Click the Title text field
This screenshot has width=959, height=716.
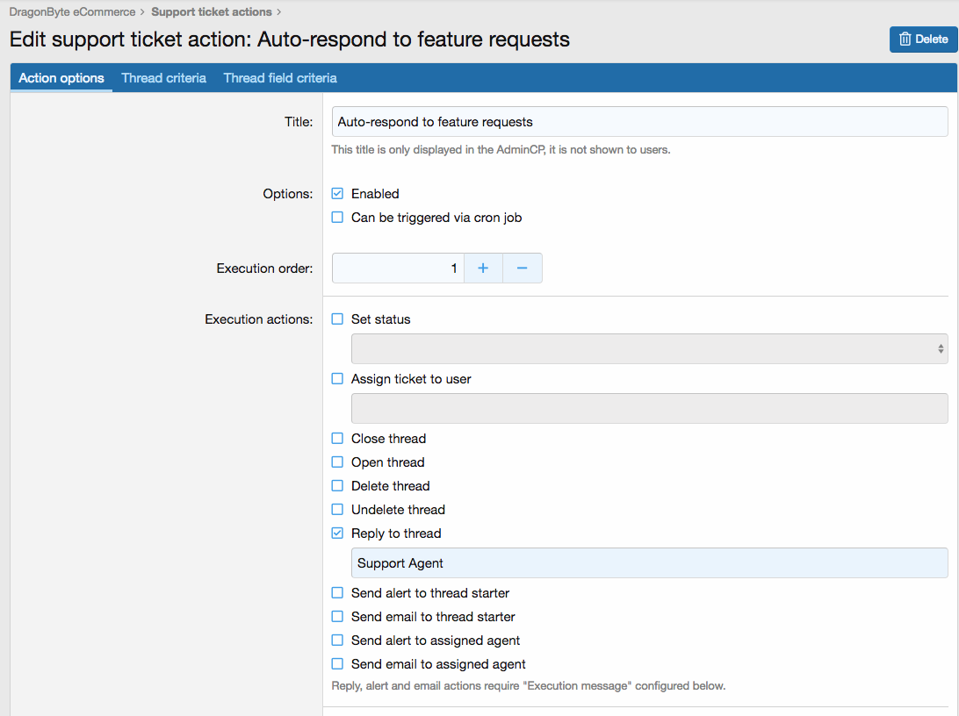(x=639, y=122)
